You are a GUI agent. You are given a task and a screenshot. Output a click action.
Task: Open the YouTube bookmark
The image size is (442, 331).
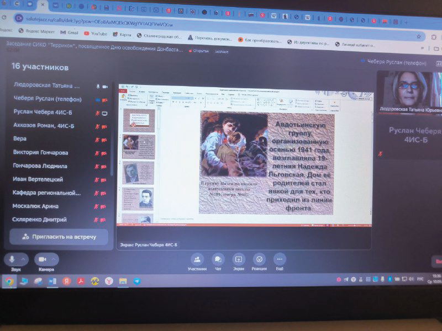(96, 34)
